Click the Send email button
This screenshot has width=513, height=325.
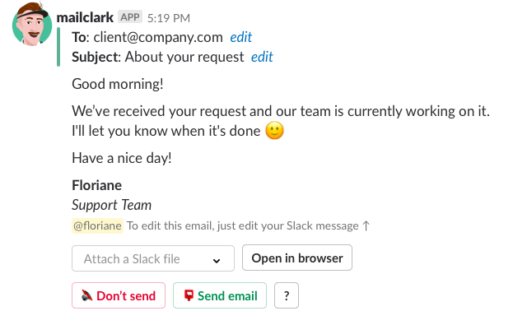tap(220, 295)
